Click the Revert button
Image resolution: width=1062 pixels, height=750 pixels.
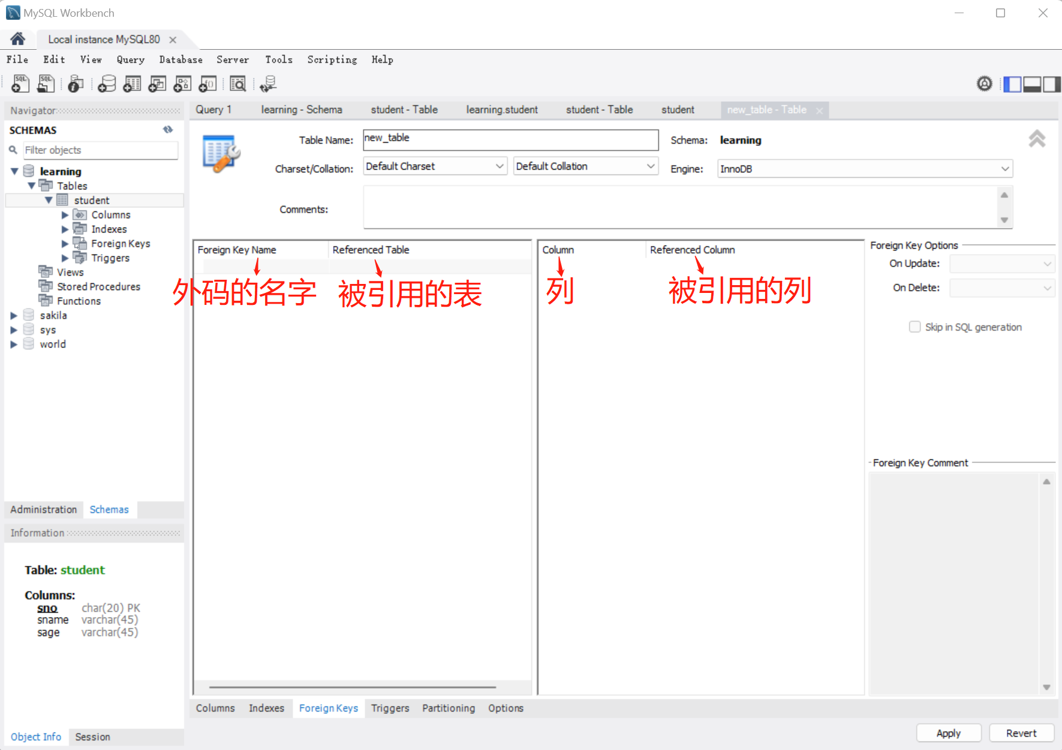1021,733
